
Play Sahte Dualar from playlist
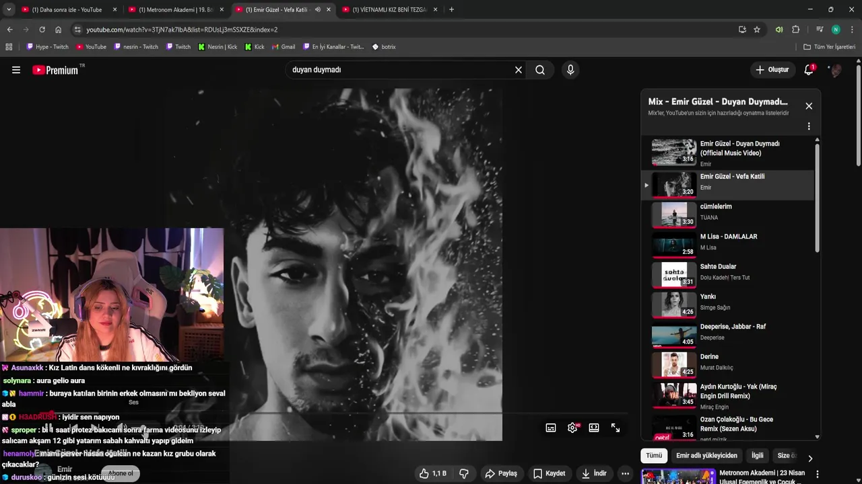click(727, 275)
